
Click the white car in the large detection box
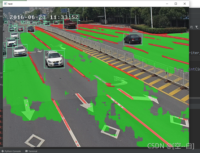(x=54, y=59)
